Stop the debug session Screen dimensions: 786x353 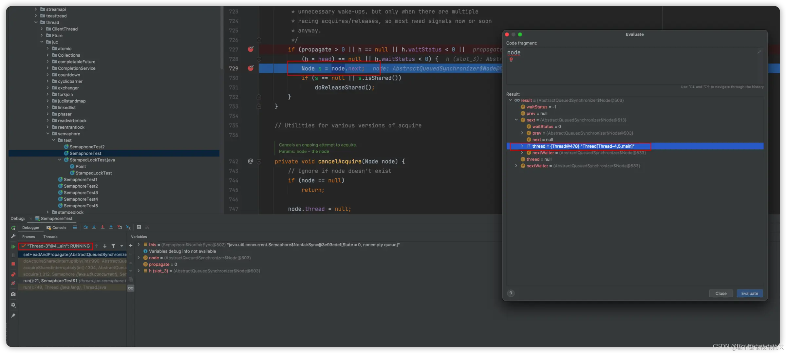[x=13, y=264]
